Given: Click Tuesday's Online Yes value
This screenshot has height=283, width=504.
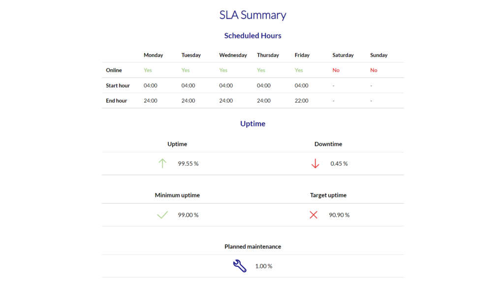Looking at the screenshot, I should click(x=186, y=70).
